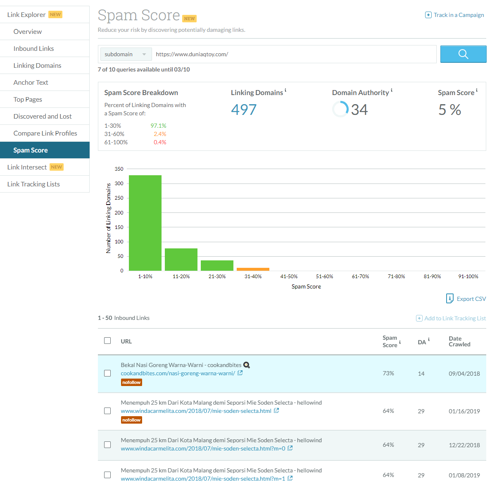Click the Export CSV download icon
Image resolution: width=504 pixels, height=491 pixels.
[450, 298]
